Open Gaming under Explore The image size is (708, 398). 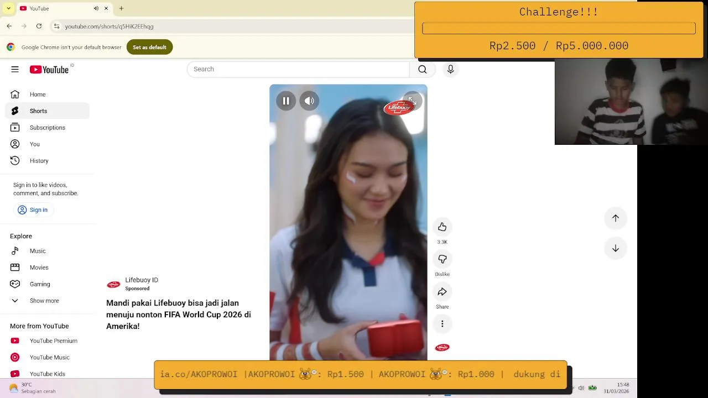tap(47, 284)
